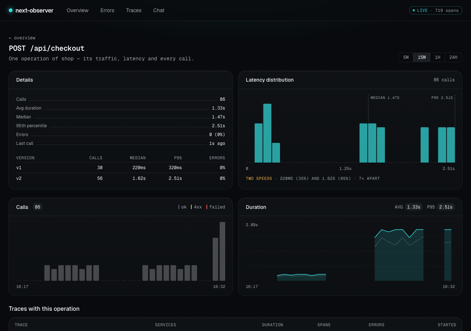Image resolution: width=471 pixels, height=331 pixels.
Task: Click the 'ok' legend entry
Action: coord(183,207)
